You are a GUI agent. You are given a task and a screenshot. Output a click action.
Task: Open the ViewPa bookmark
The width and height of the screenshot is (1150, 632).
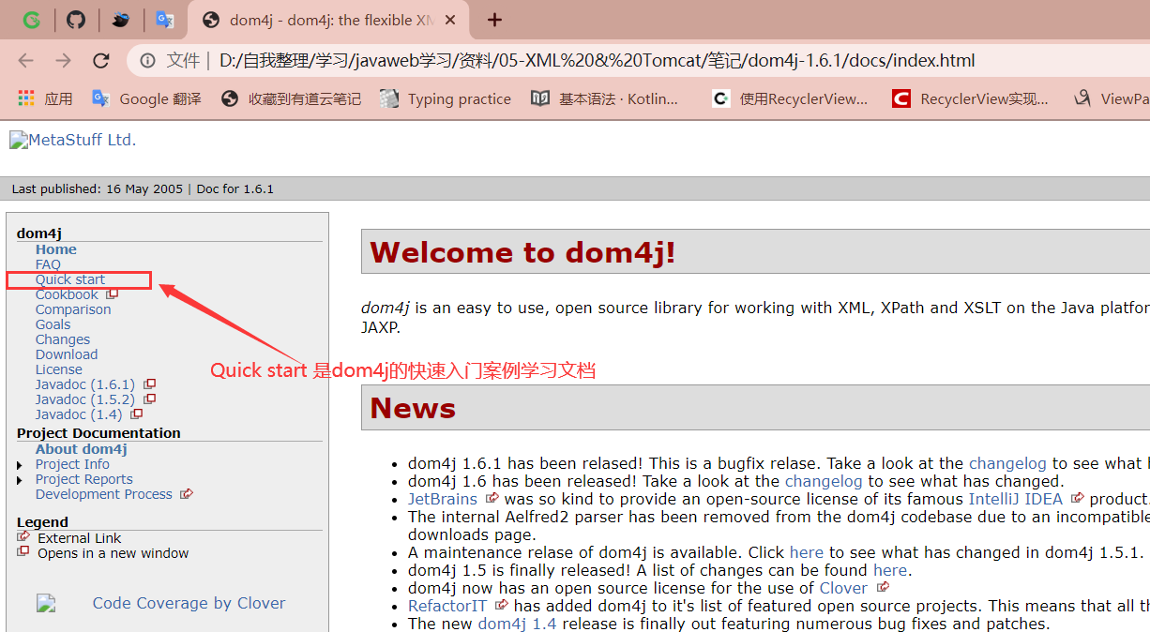pos(1112,98)
